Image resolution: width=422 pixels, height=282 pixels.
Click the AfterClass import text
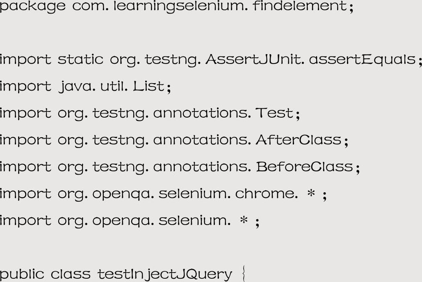coord(299,140)
